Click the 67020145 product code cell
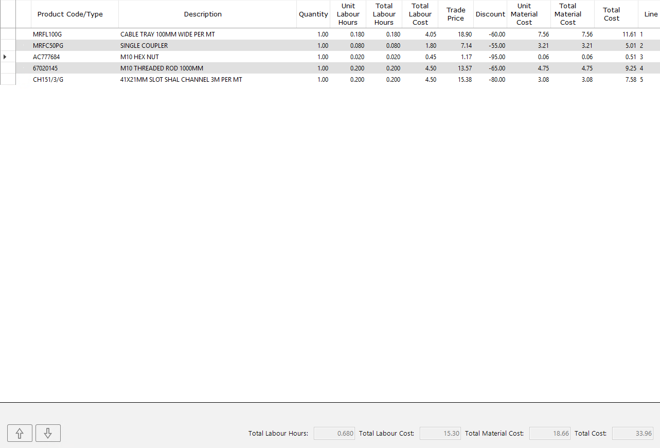 [x=46, y=68]
